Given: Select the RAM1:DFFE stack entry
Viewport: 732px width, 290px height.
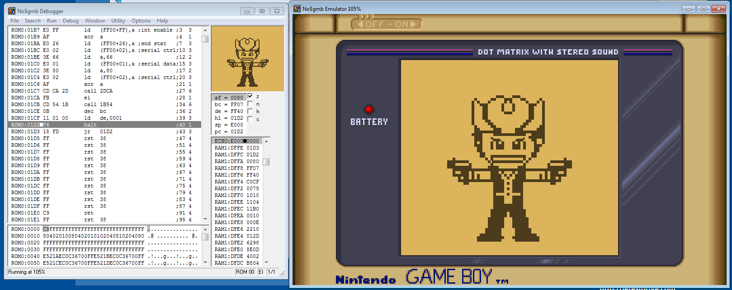Looking at the screenshot, I should point(237,148).
